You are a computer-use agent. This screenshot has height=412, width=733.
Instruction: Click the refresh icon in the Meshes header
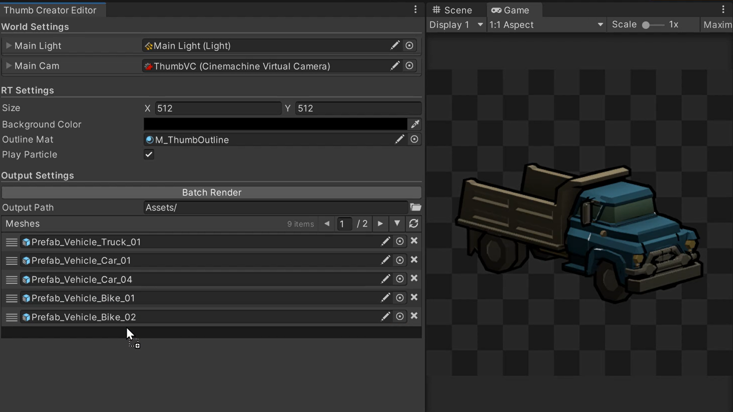tap(413, 224)
